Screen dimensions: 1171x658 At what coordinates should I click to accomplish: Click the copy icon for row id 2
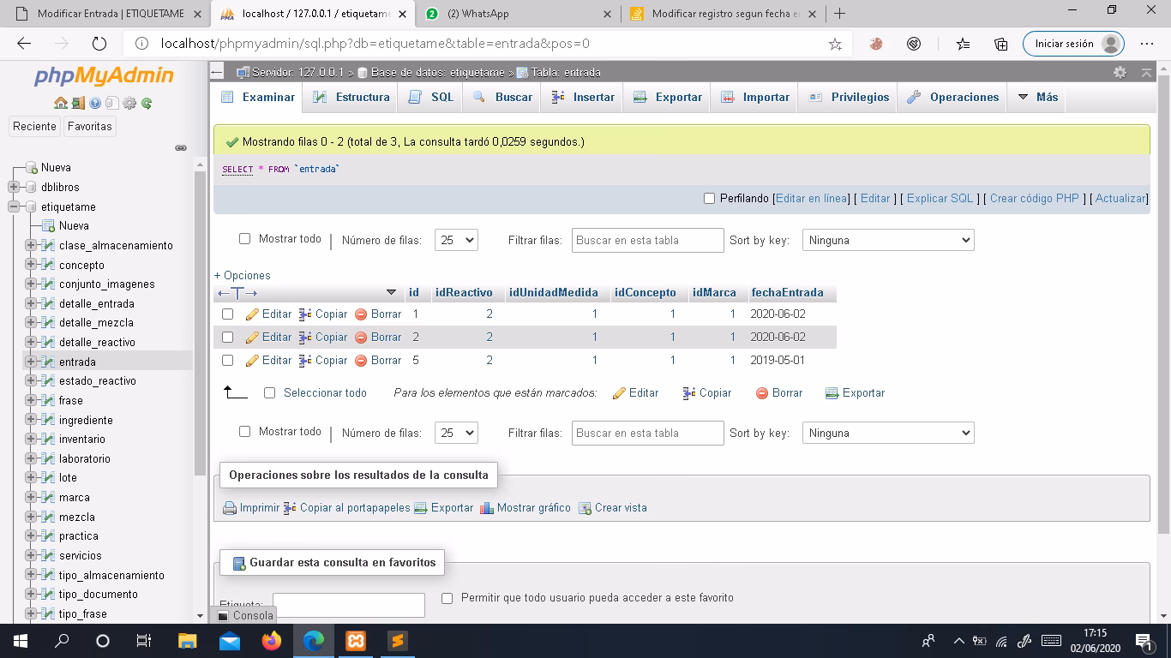point(305,338)
